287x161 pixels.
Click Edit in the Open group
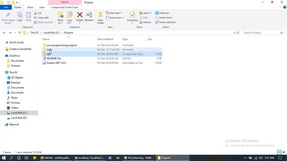143,18
